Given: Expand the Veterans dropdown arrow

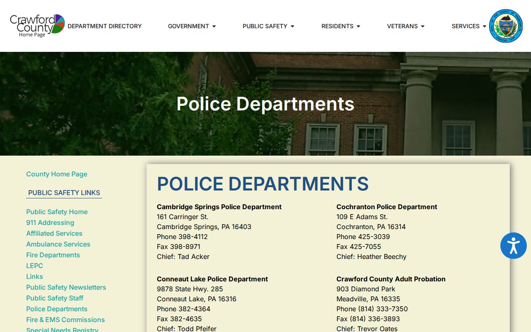Looking at the screenshot, I should click(x=423, y=26).
